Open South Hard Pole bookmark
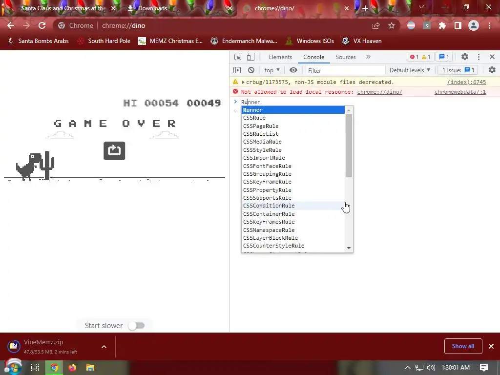Image resolution: width=500 pixels, height=375 pixels. click(x=104, y=41)
